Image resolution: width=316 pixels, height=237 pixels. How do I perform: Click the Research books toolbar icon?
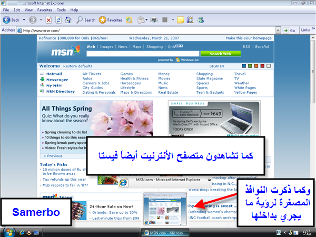tap(190, 20)
